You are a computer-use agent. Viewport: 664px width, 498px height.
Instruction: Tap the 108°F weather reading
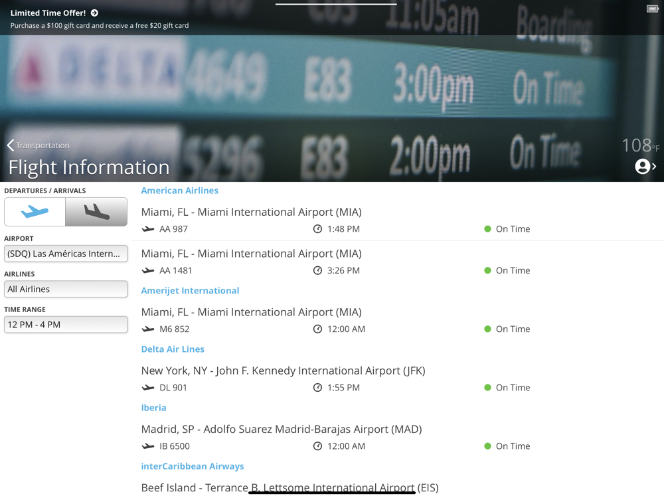(x=641, y=145)
